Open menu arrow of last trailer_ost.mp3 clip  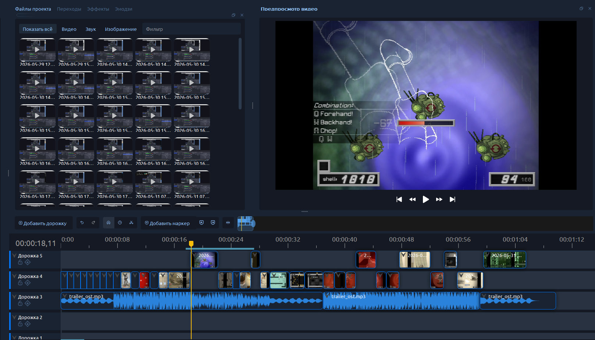(484, 296)
